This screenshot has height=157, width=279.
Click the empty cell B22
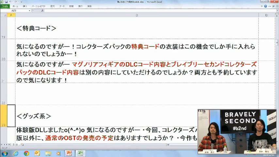tap(137, 94)
